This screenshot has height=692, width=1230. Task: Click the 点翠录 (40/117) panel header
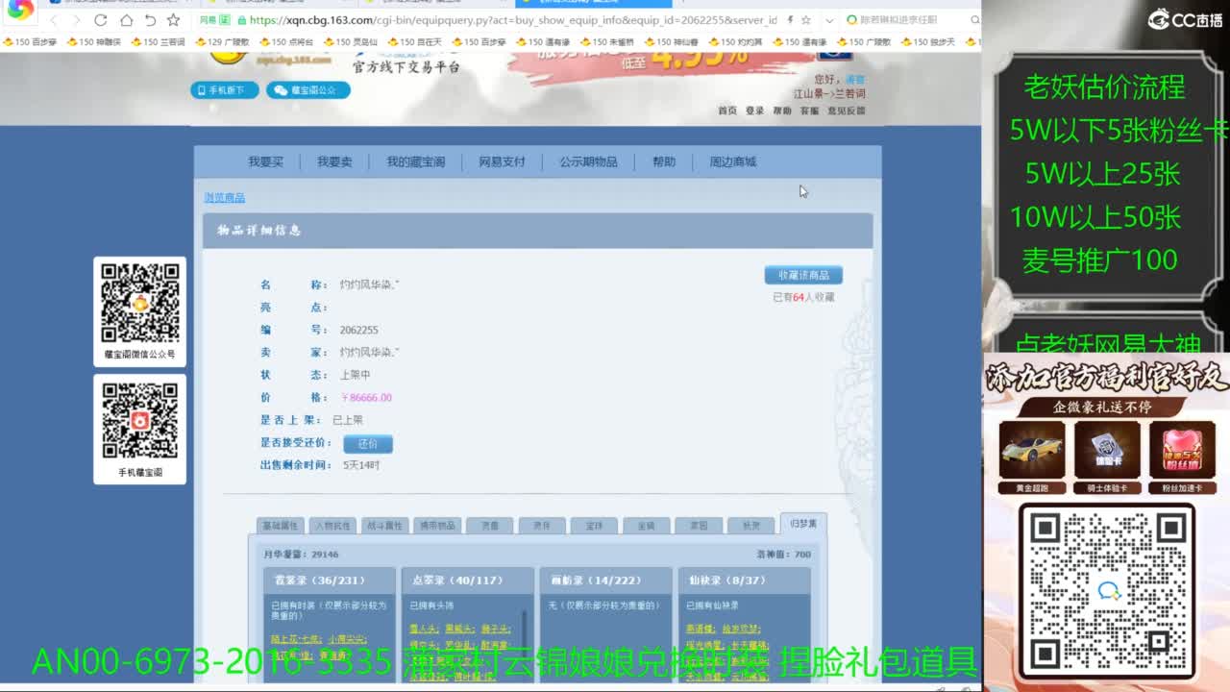(x=467, y=581)
